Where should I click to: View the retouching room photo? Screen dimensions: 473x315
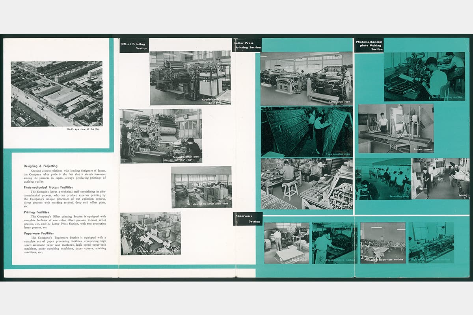pos(383,179)
